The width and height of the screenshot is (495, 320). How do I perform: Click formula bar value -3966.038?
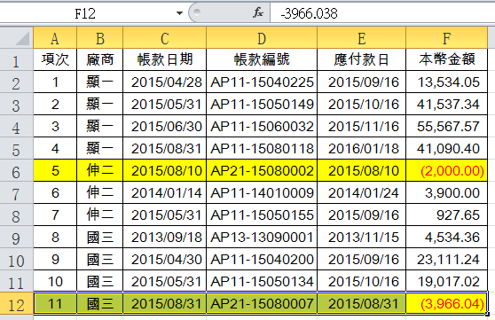[x=309, y=13]
